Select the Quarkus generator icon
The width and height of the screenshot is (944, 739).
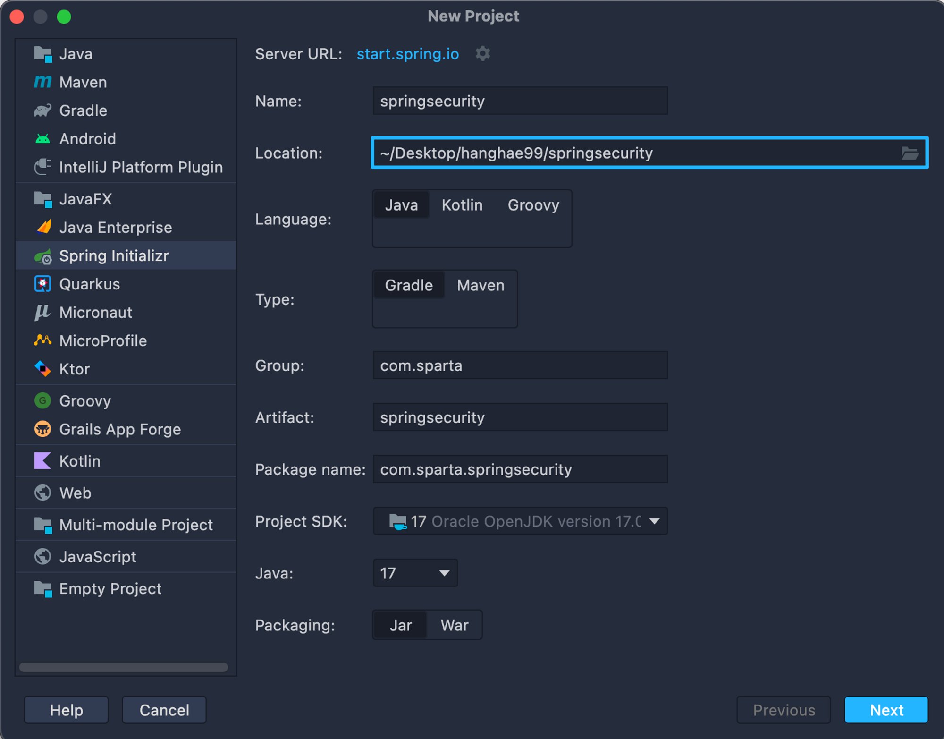[x=42, y=284]
